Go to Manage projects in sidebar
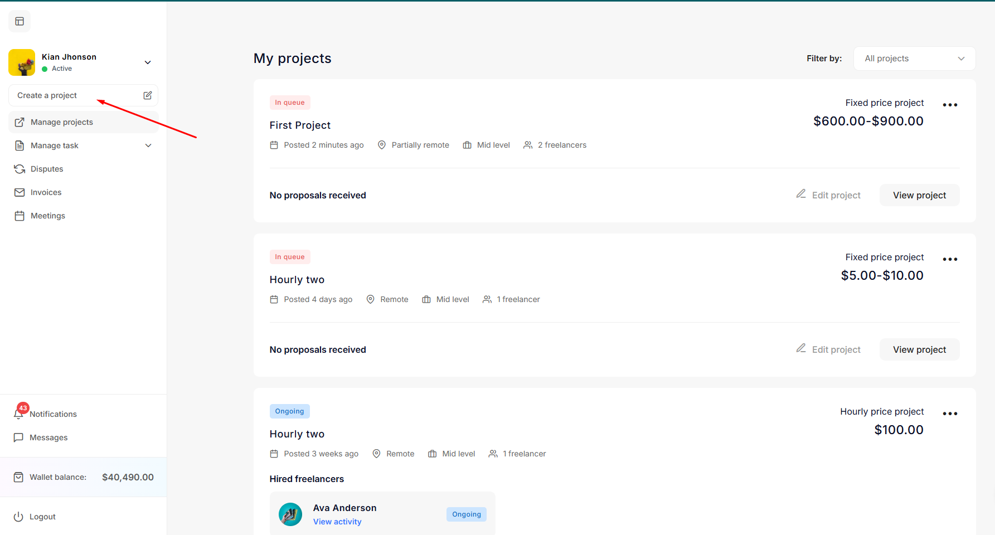995x535 pixels. coord(61,122)
